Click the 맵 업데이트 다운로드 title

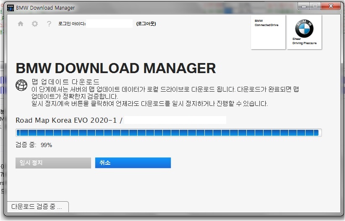(65, 82)
